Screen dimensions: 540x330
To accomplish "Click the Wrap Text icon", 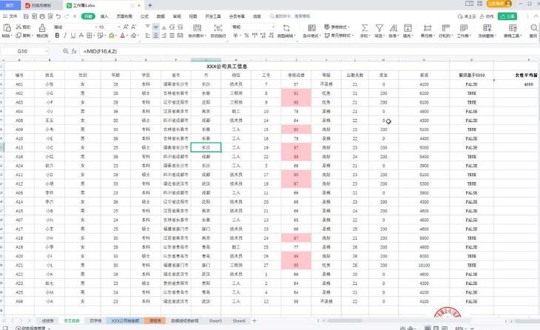I will 218,28.
